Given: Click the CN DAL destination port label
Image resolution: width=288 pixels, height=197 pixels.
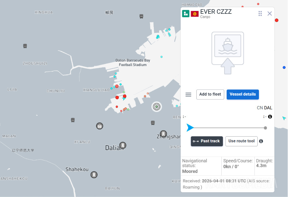Looking at the screenshot, I should tap(265, 108).
